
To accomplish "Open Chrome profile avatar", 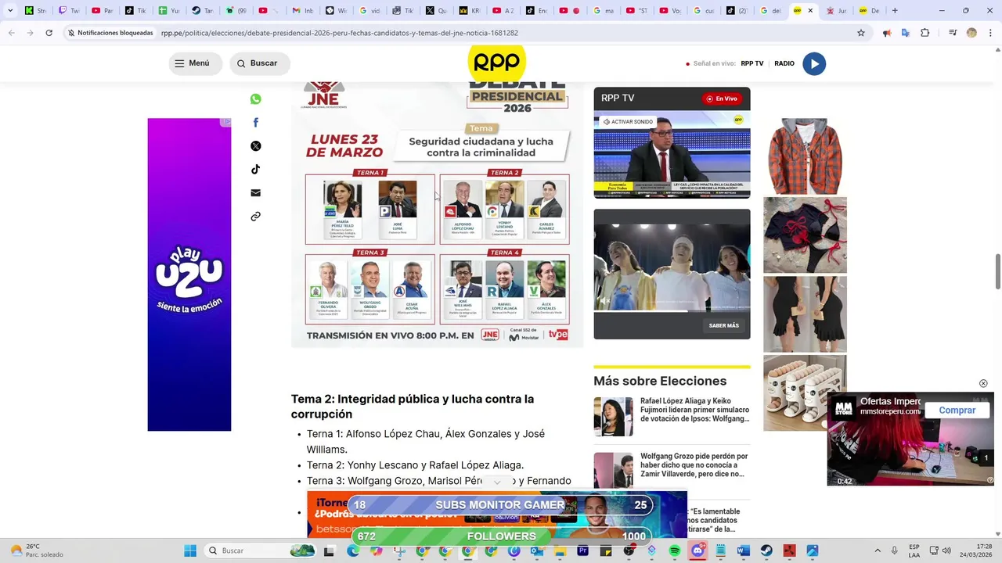I will [971, 33].
